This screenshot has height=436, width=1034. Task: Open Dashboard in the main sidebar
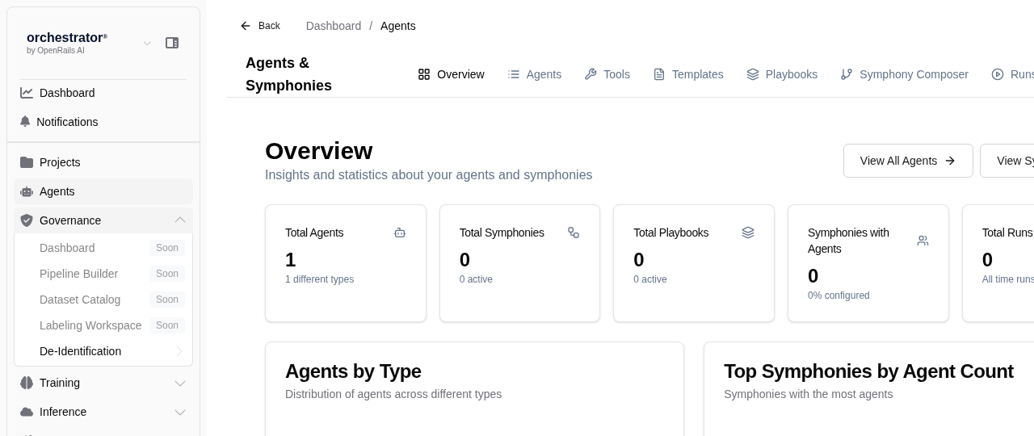coord(103,93)
